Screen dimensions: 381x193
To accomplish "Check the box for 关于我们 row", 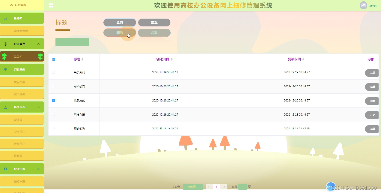I will coord(54,72).
